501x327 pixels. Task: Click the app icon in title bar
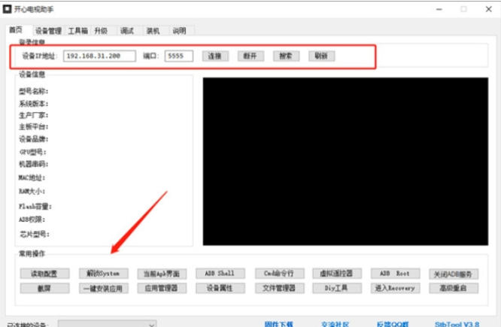[x=7, y=9]
